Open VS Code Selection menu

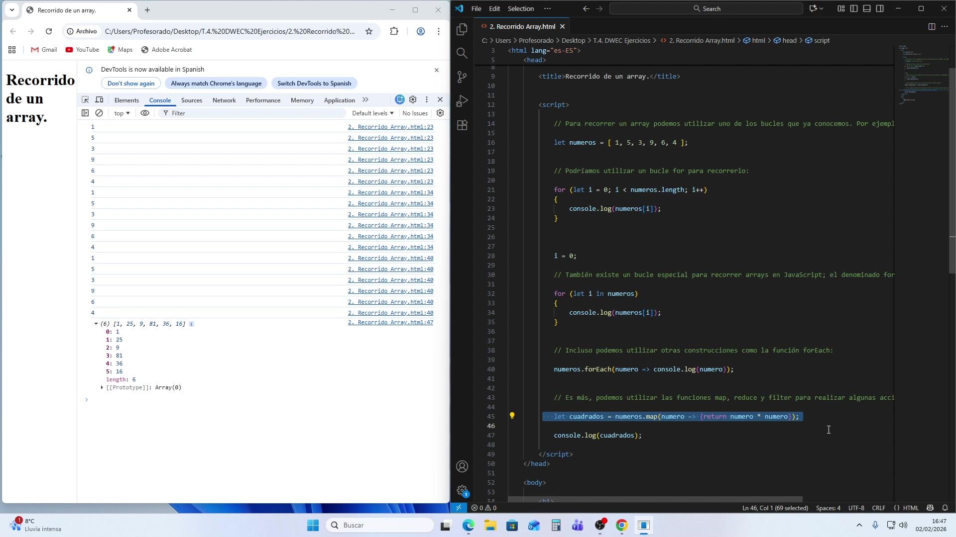tap(521, 8)
